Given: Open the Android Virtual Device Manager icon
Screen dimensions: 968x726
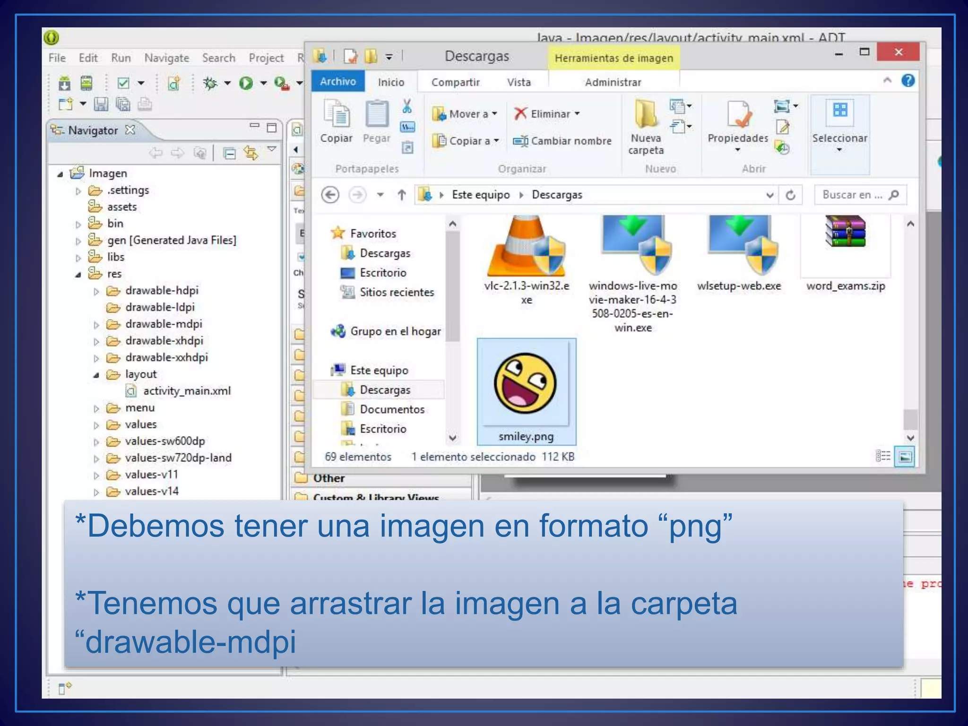Looking at the screenshot, I should point(86,83).
